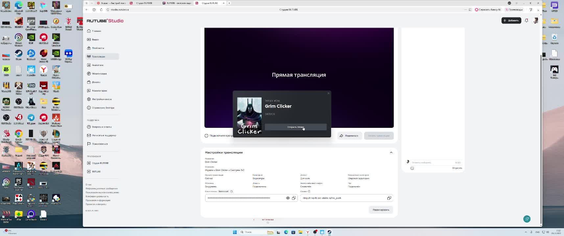This screenshot has height=236, width=564.
Task: Open the Google Chrome desktop shortcut
Action: click(18, 135)
